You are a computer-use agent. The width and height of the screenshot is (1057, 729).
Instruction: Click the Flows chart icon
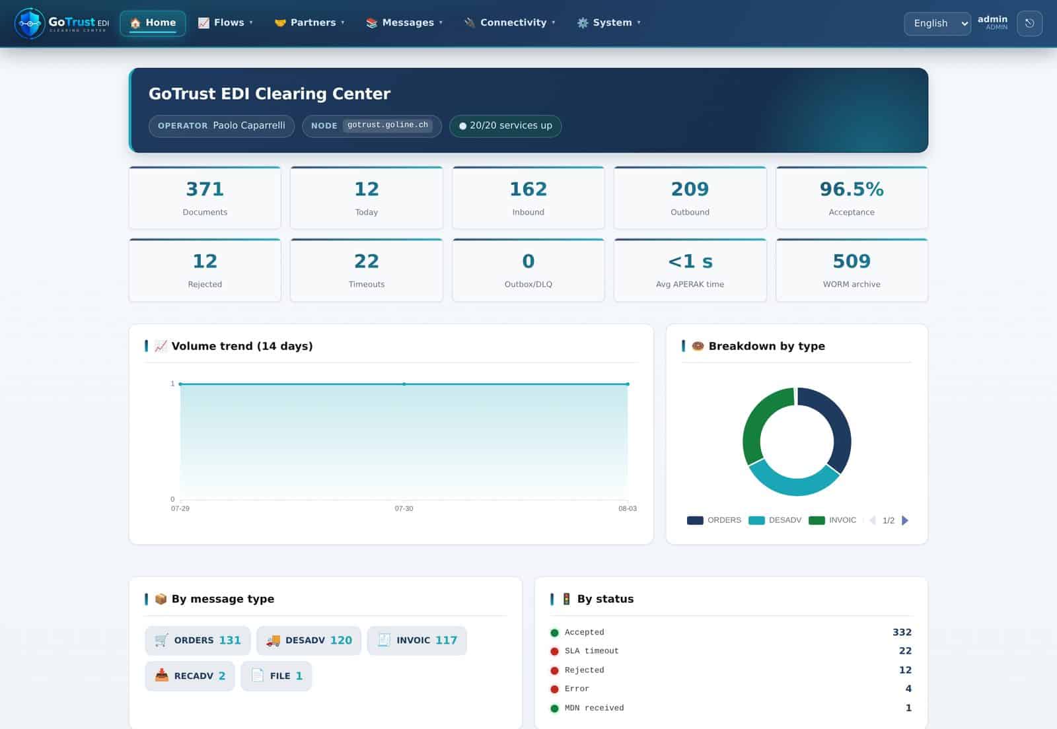pos(203,23)
